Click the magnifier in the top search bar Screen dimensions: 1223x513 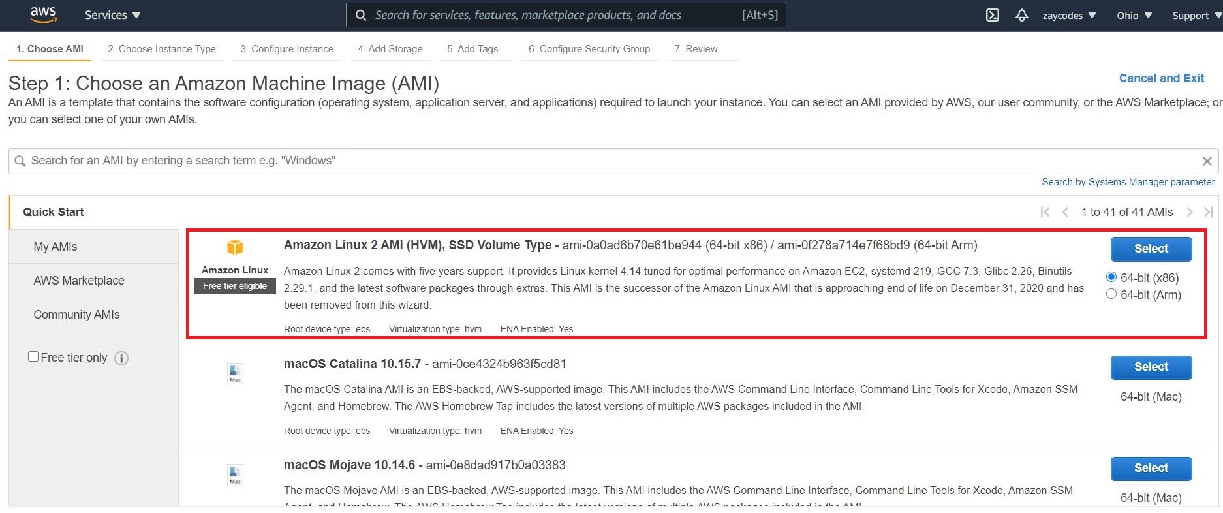point(360,15)
